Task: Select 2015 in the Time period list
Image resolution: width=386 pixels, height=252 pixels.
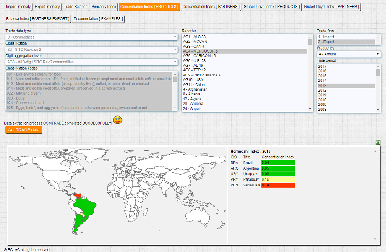Action: (x=322, y=76)
